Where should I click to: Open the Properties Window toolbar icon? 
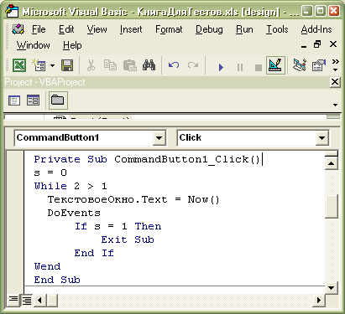pos(319,65)
